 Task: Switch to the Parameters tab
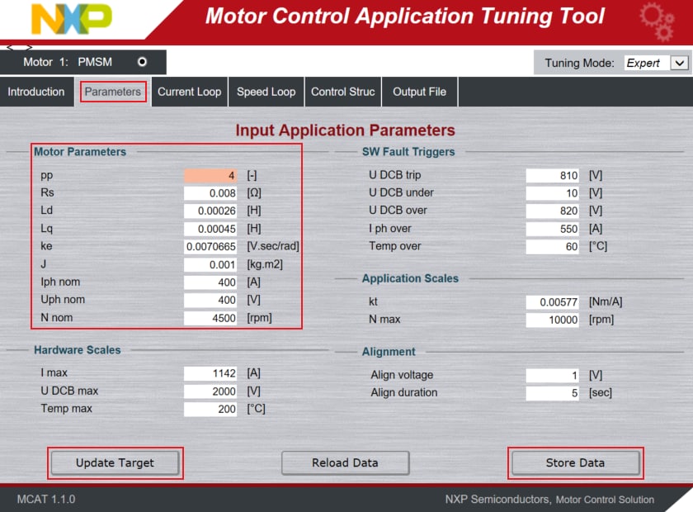click(113, 92)
